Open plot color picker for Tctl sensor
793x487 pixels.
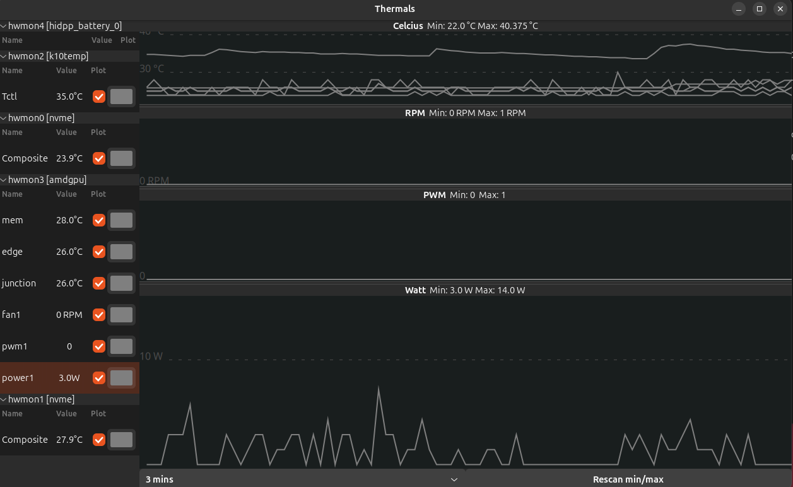(x=121, y=97)
